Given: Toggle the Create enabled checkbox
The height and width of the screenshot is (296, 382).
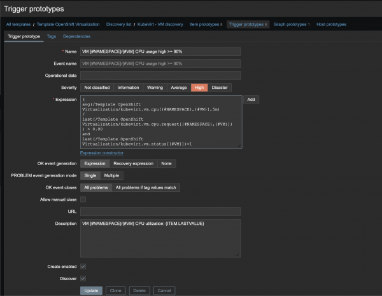Looking at the screenshot, I should [x=83, y=267].
